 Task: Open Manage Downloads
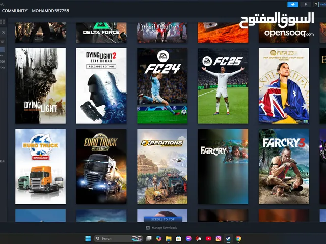point(164,228)
